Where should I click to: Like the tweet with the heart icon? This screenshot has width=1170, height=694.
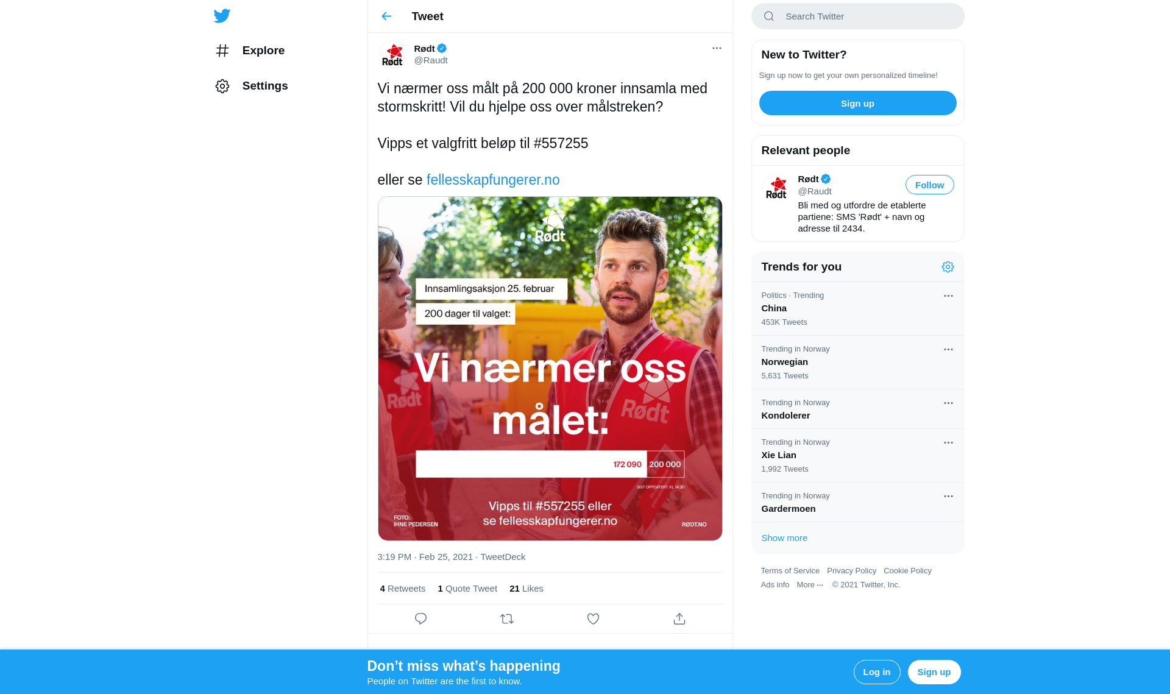[x=593, y=619]
